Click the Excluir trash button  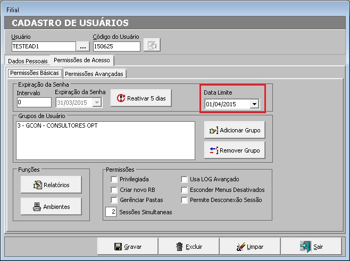point(189,247)
